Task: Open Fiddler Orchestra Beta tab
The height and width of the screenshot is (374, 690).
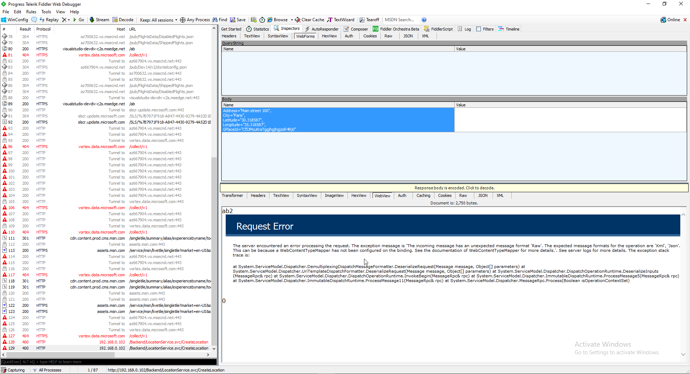Action: (x=396, y=29)
